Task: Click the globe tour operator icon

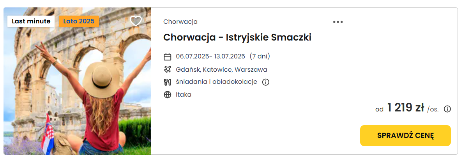Action: (168, 95)
